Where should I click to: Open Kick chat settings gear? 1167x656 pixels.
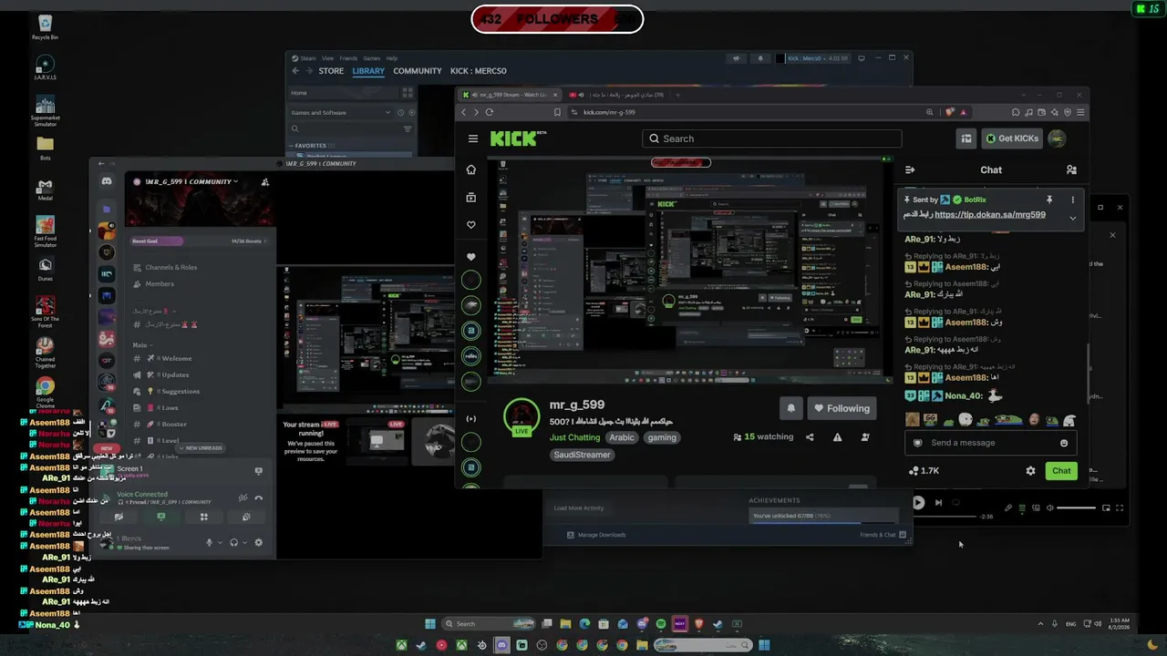click(1030, 471)
